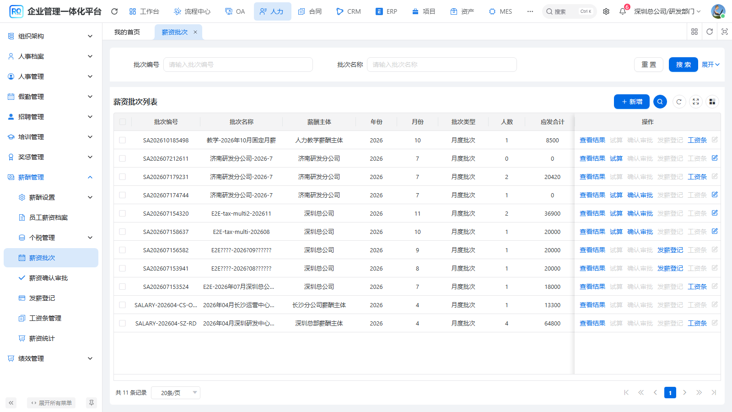The image size is (732, 412).
Task: Expand more filters with 展开
Action: click(x=710, y=65)
